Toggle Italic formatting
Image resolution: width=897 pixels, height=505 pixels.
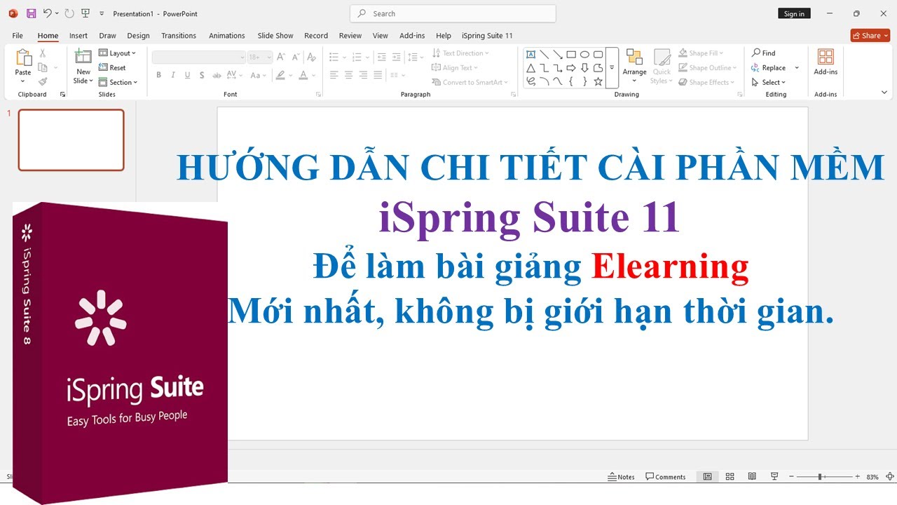[x=173, y=75]
